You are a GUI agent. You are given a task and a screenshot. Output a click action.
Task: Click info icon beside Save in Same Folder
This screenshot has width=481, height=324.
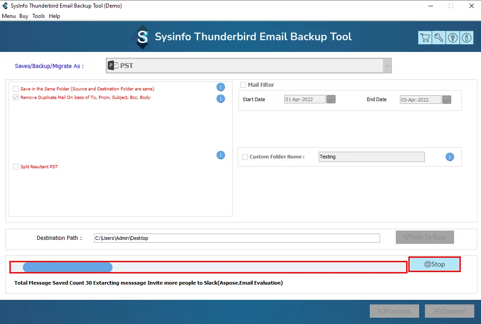(x=221, y=87)
